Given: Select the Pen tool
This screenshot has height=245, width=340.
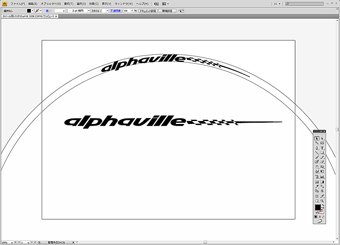Looking at the screenshot, I should [317, 148].
